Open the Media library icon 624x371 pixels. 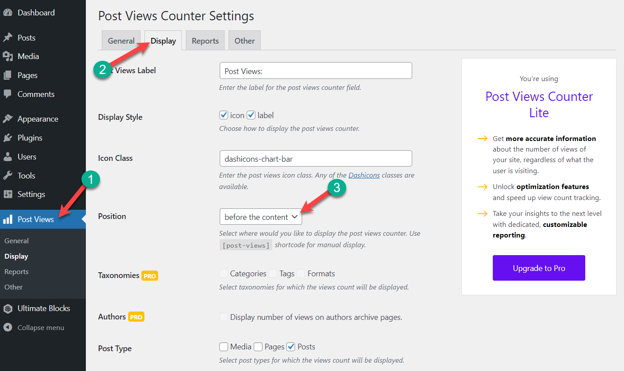[8, 56]
